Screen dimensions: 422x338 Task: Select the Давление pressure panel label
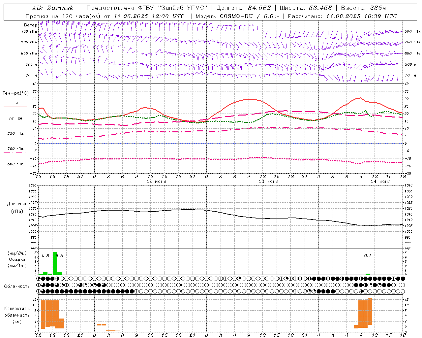pyautogui.click(x=17, y=204)
